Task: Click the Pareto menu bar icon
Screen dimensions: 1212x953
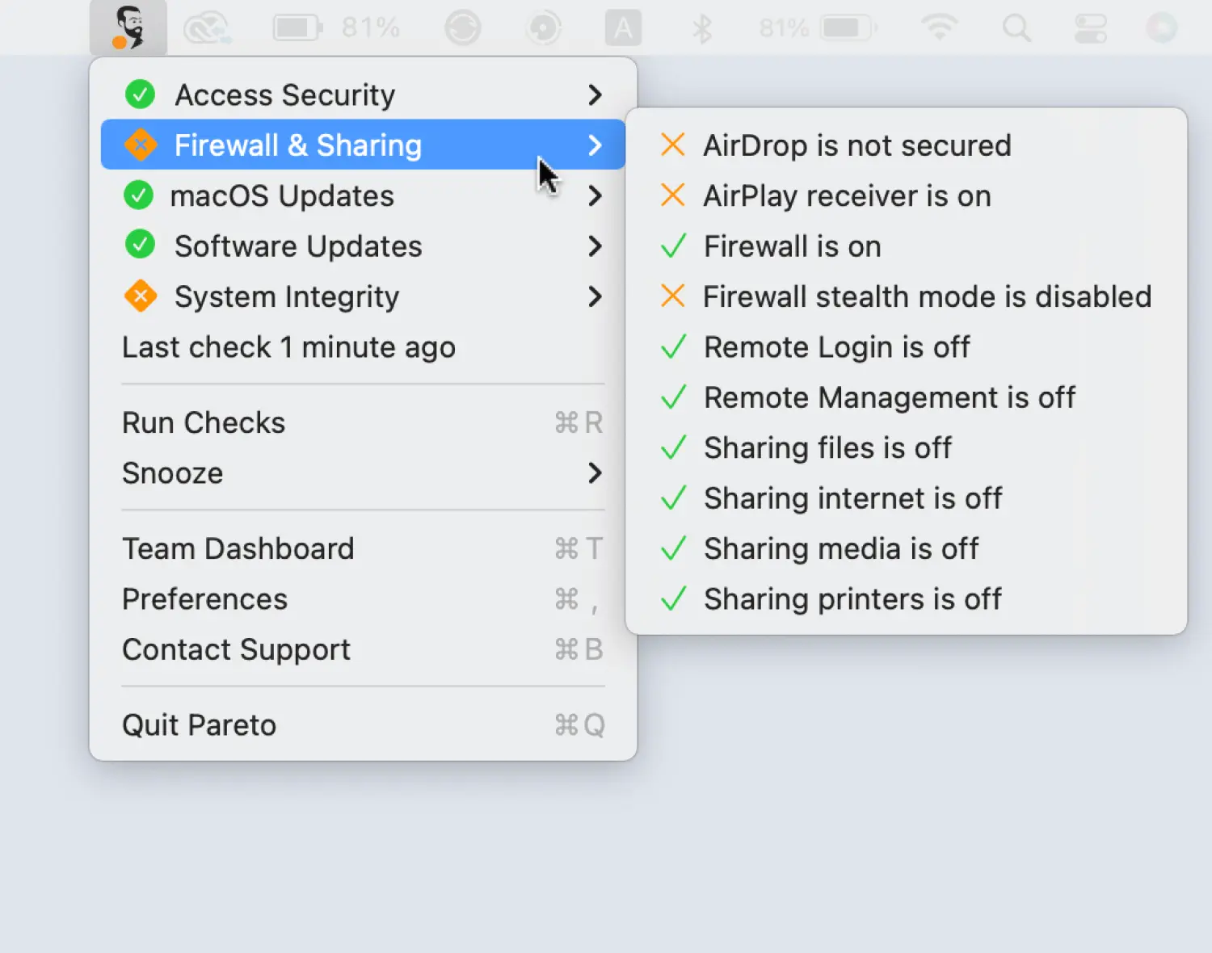Action: (x=128, y=28)
